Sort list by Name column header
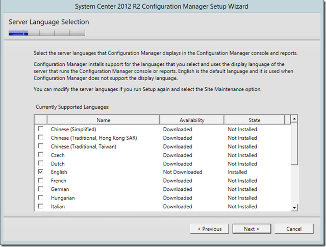This screenshot has width=326, height=247. pos(104,120)
